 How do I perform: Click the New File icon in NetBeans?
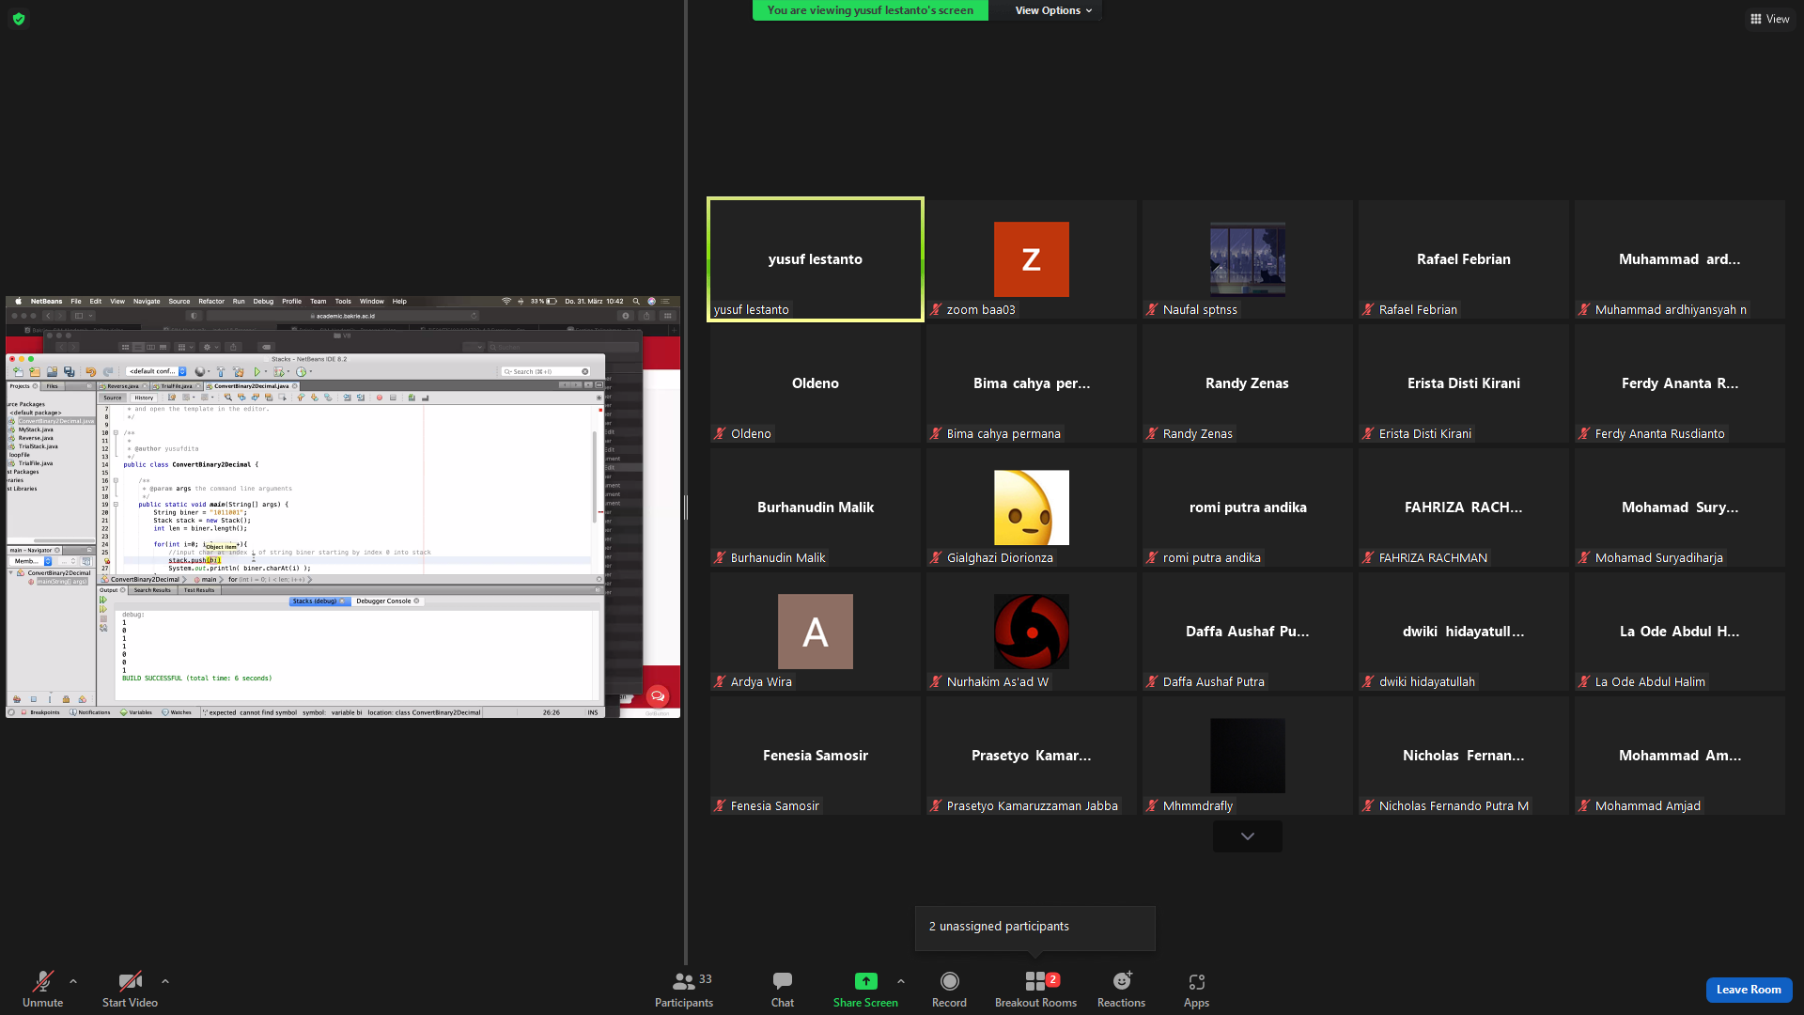coord(18,372)
